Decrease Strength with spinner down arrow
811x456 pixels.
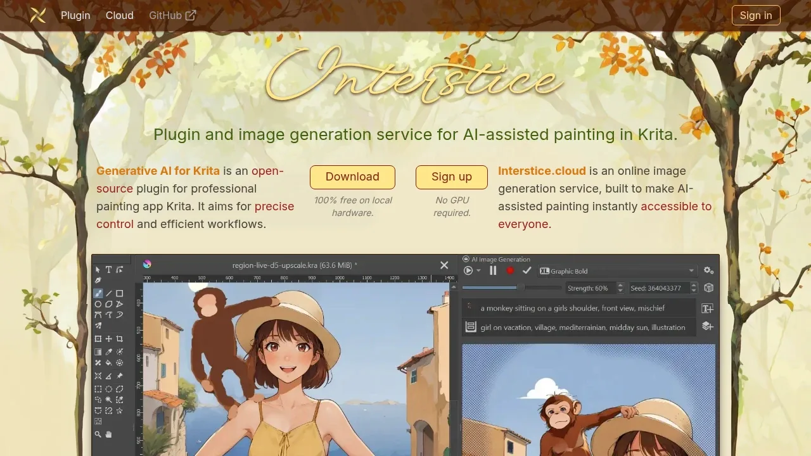620,291
